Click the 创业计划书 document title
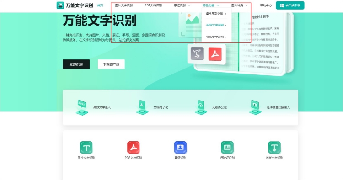343x180 pixels. (x=261, y=16)
